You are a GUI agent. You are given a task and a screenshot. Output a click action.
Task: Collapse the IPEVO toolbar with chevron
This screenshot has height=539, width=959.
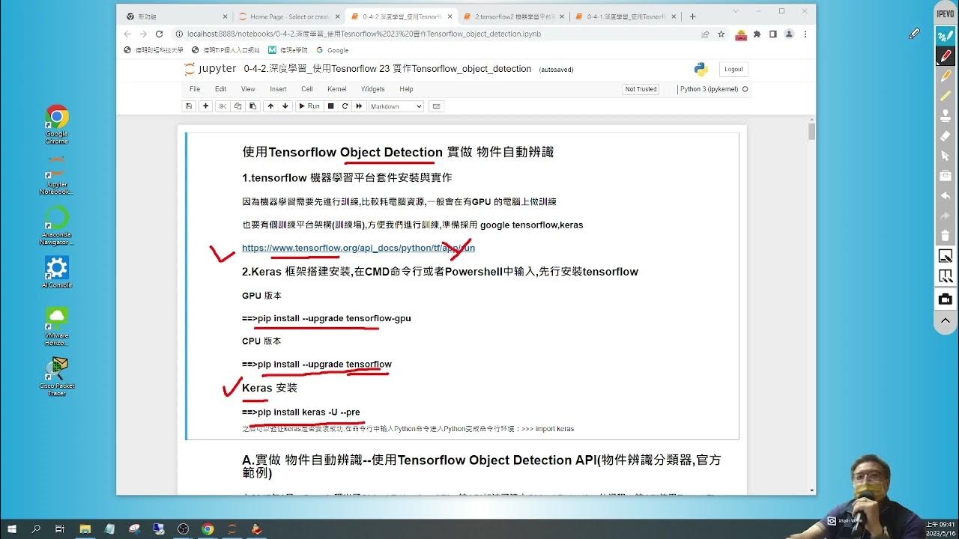945,320
